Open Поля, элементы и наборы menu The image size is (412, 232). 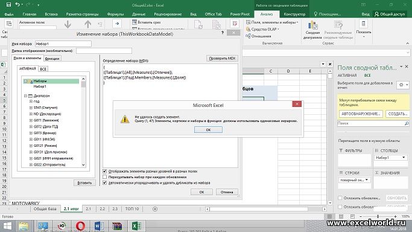tap(272, 22)
